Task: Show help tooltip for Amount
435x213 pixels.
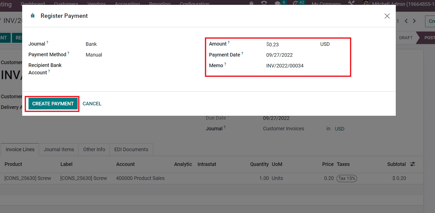Action: click(x=229, y=42)
